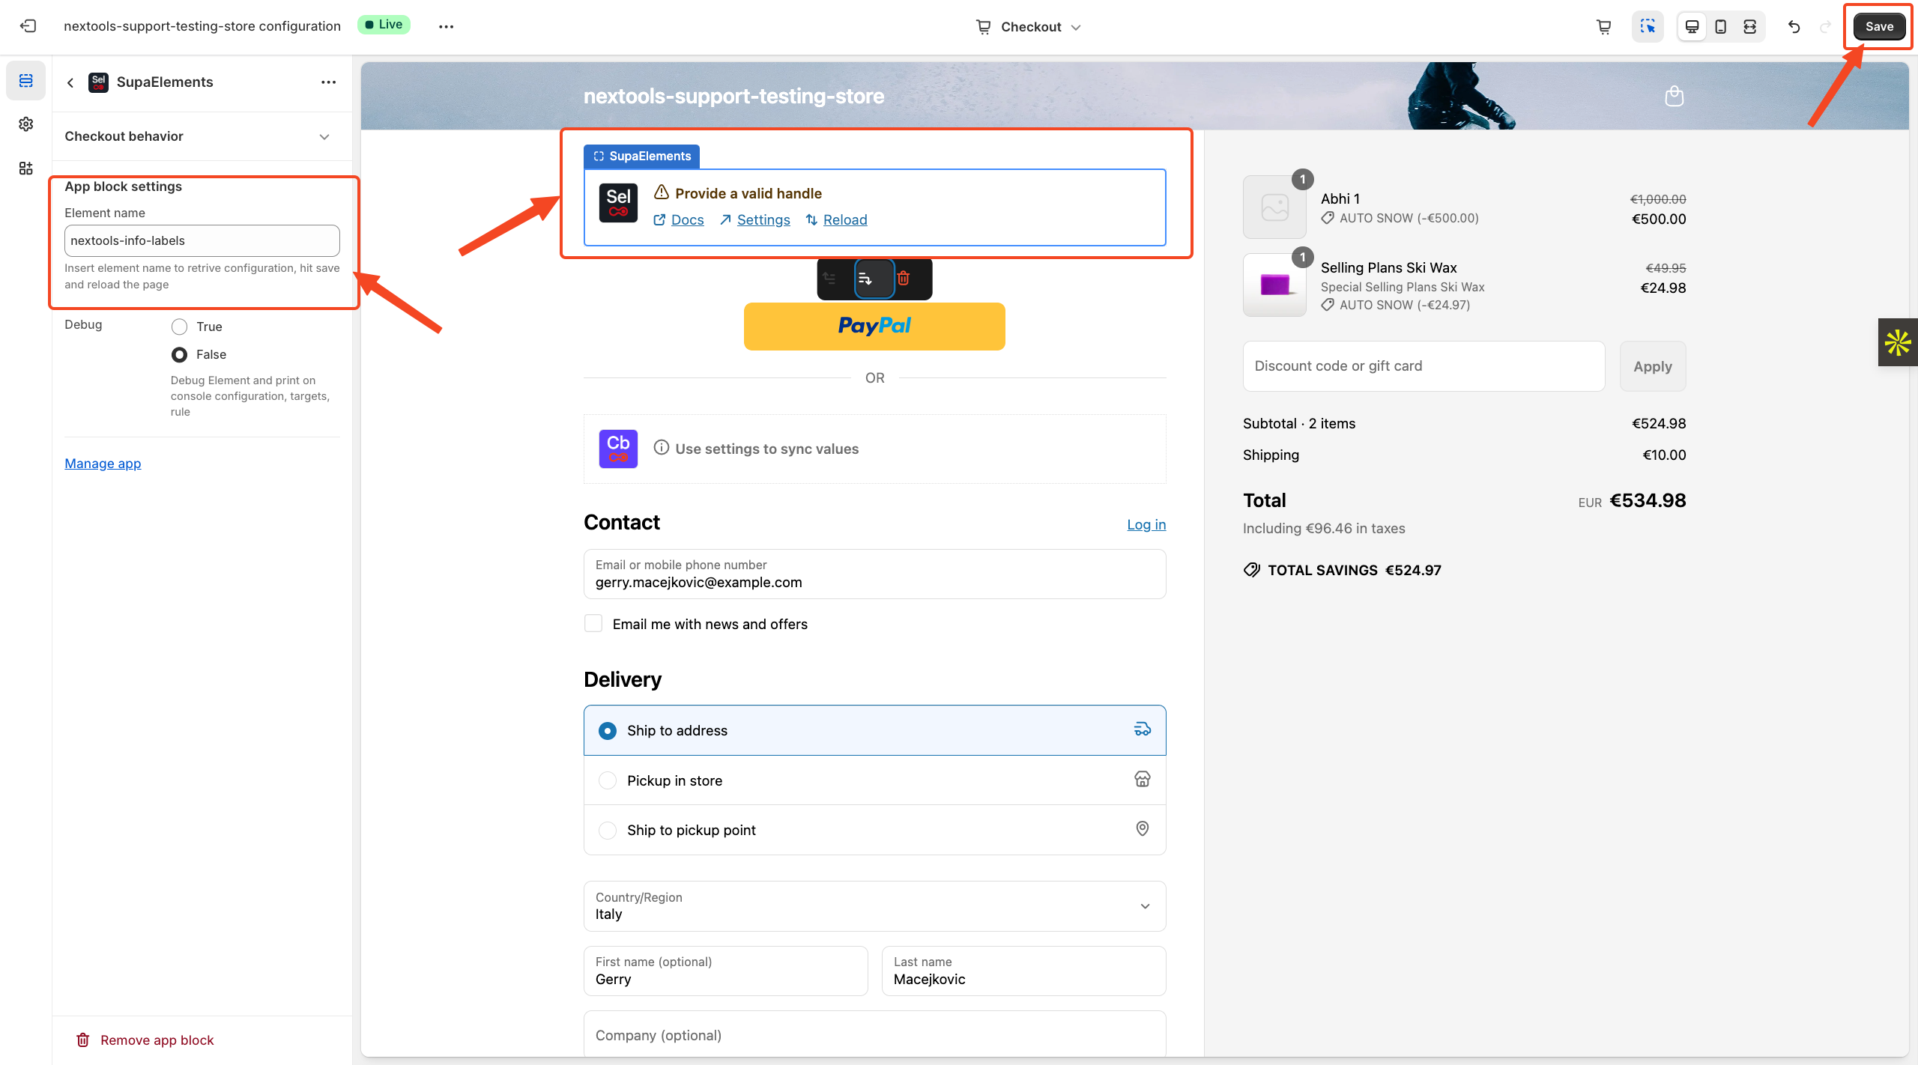Select the Debug True radio option
Viewport: 1918px width, 1065px height.
point(179,327)
